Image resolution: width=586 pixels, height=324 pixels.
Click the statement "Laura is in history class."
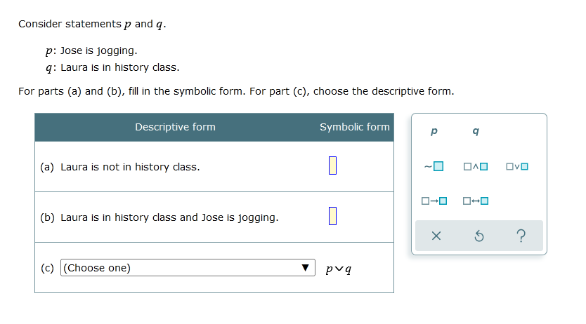coord(119,68)
